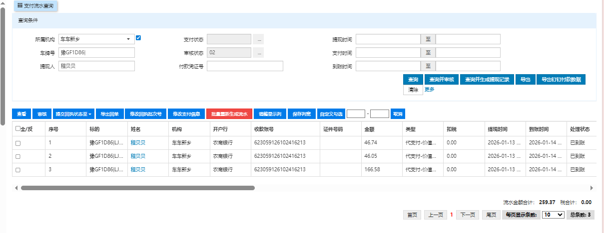Open the 所属机构 dropdown showing 车车新乡
This screenshot has width=604, height=233.
pyautogui.click(x=96, y=39)
